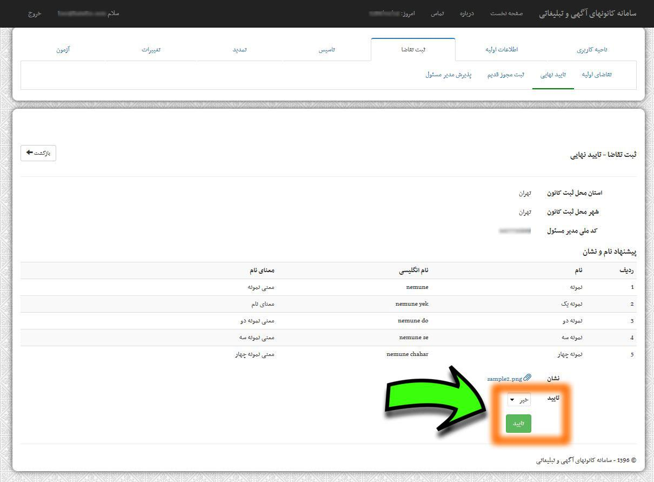
Task: Click the خروج logout link
Action: point(35,14)
